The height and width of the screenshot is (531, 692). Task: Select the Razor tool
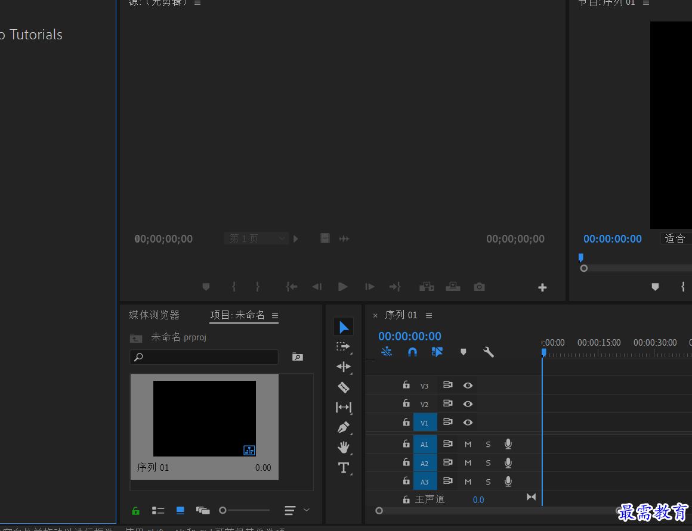344,387
